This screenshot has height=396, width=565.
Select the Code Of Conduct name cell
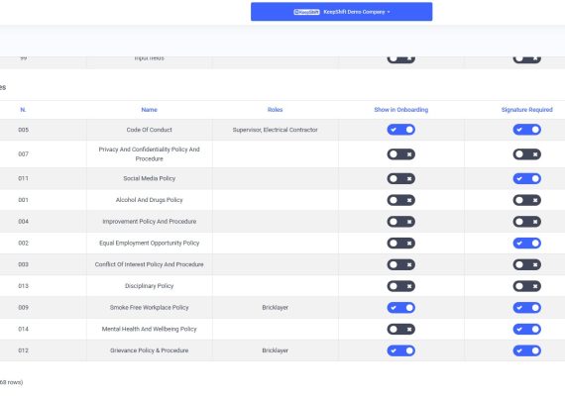(x=149, y=130)
